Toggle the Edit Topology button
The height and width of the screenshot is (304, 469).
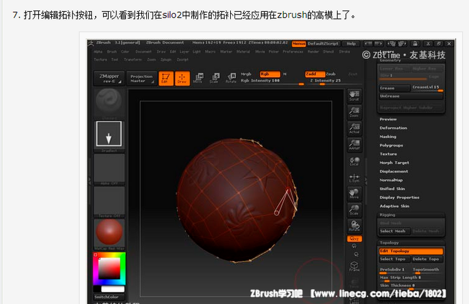pos(411,251)
